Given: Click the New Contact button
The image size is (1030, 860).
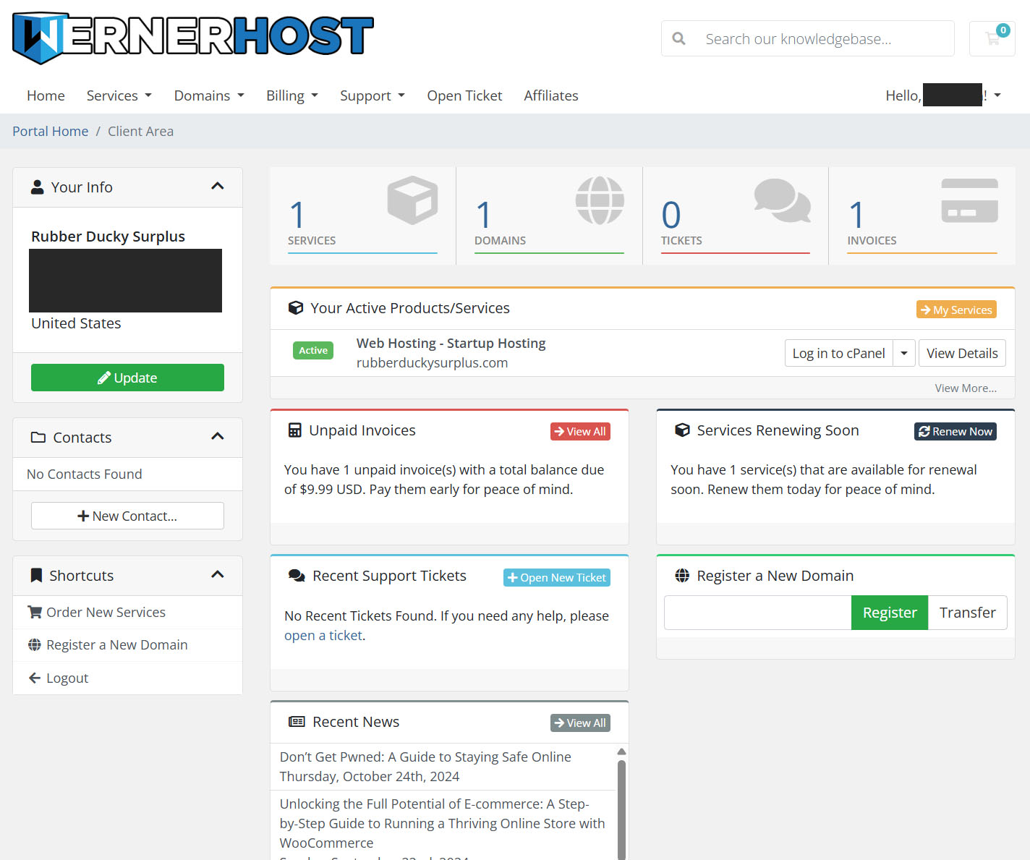Looking at the screenshot, I should (127, 516).
